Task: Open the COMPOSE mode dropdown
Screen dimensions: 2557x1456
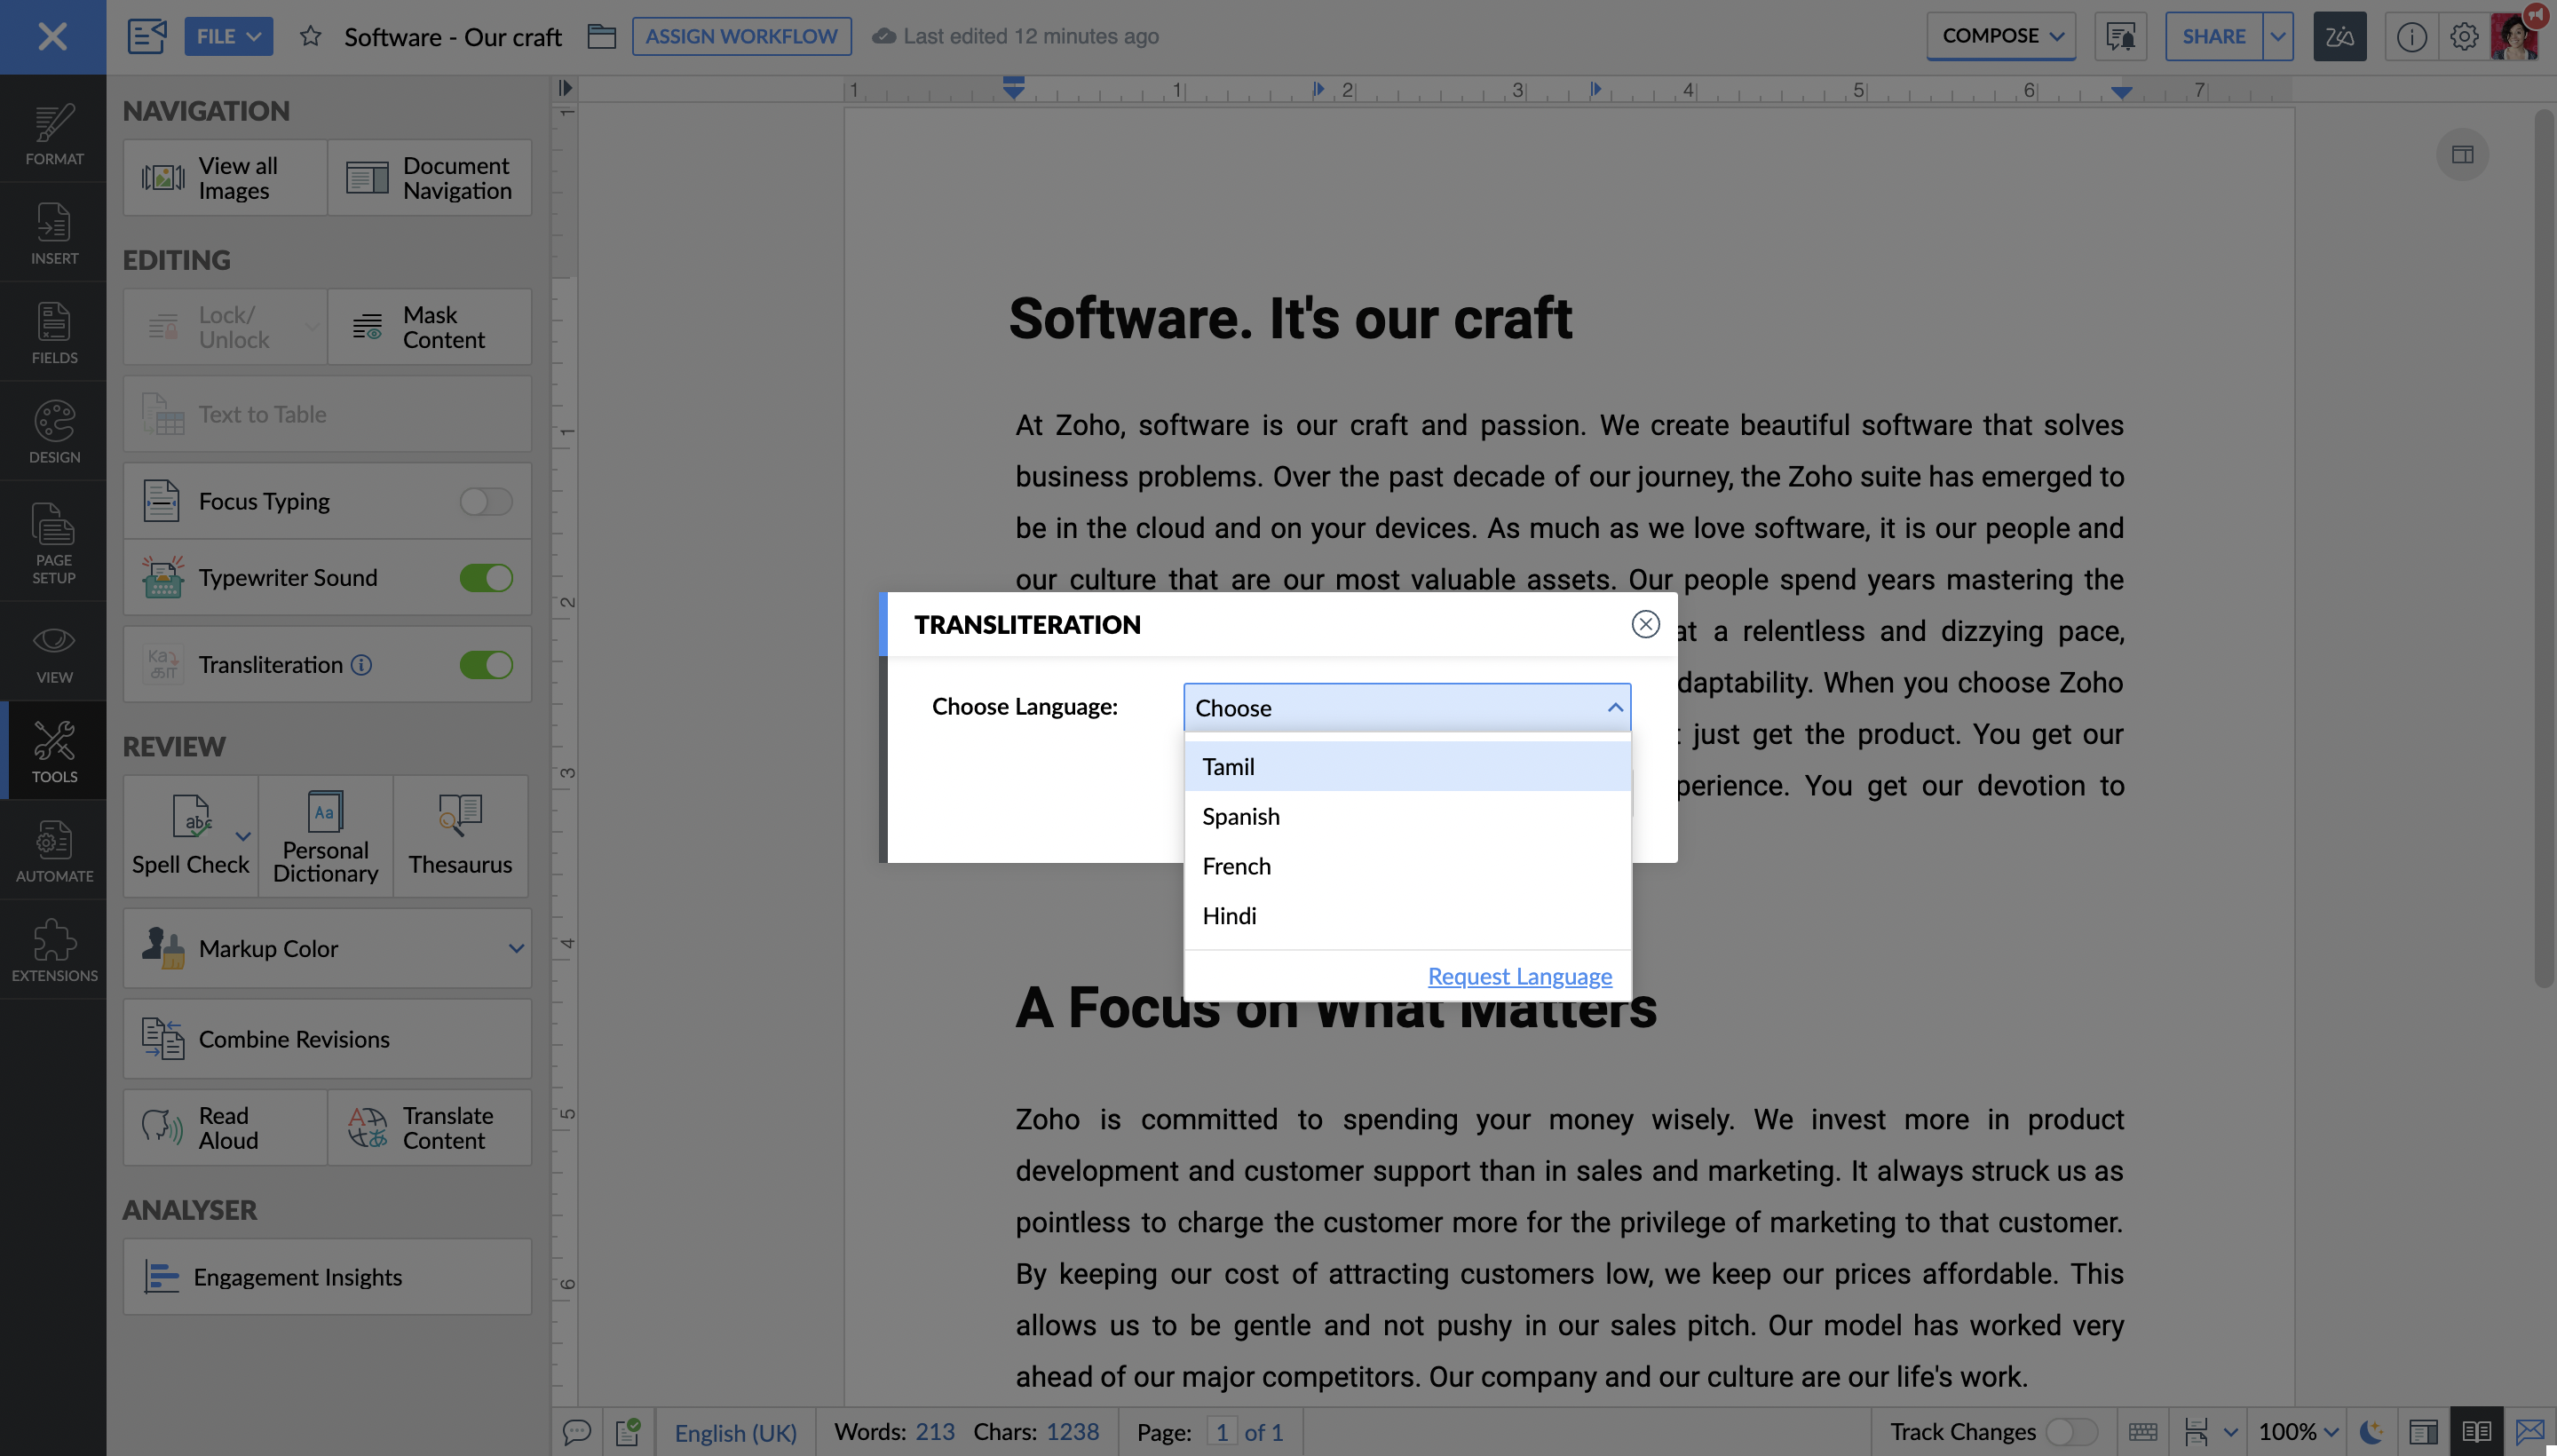Action: pos(2001,36)
